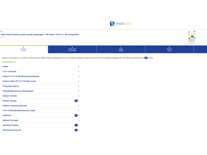The width and height of the screenshot is (207, 155).
Task: Open Sodium C10-16 Alkylbenzenesulfonate ingredient link
Action: pyautogui.click(x=21, y=76)
